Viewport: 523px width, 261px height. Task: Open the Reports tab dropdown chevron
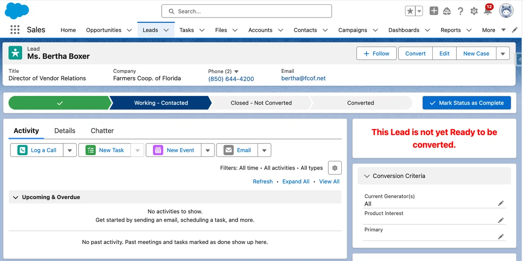point(469,30)
